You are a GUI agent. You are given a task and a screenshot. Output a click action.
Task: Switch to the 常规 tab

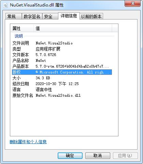14,16
